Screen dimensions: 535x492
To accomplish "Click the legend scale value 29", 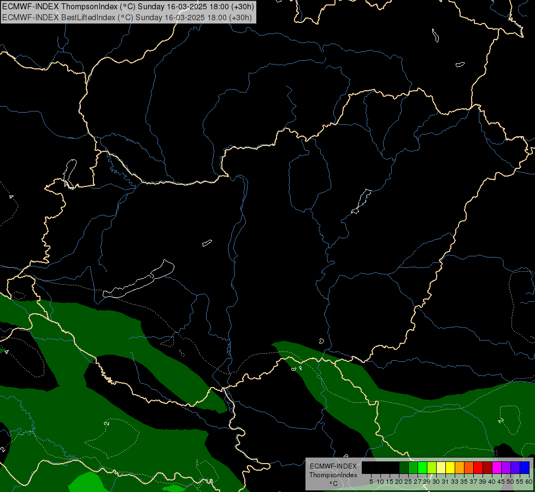I will [427, 482].
